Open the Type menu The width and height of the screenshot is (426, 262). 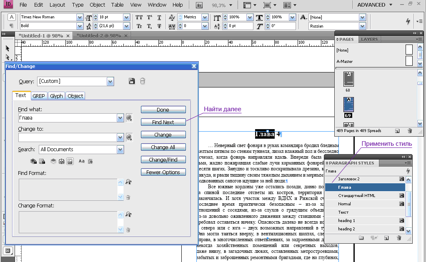click(78, 5)
